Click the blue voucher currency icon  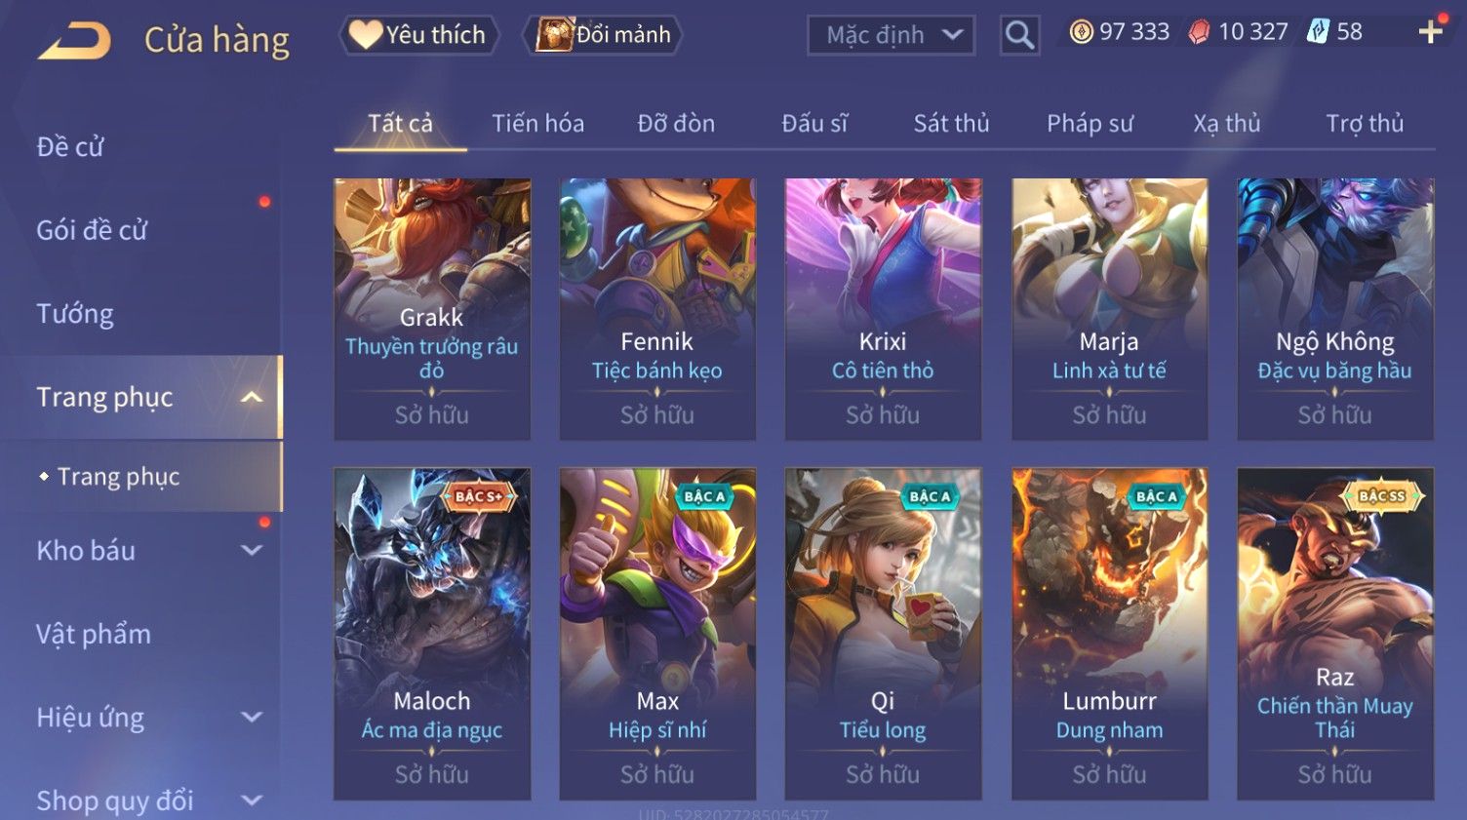pos(1319,31)
